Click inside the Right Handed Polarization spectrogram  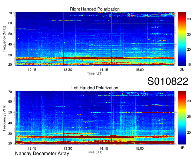click(95, 39)
